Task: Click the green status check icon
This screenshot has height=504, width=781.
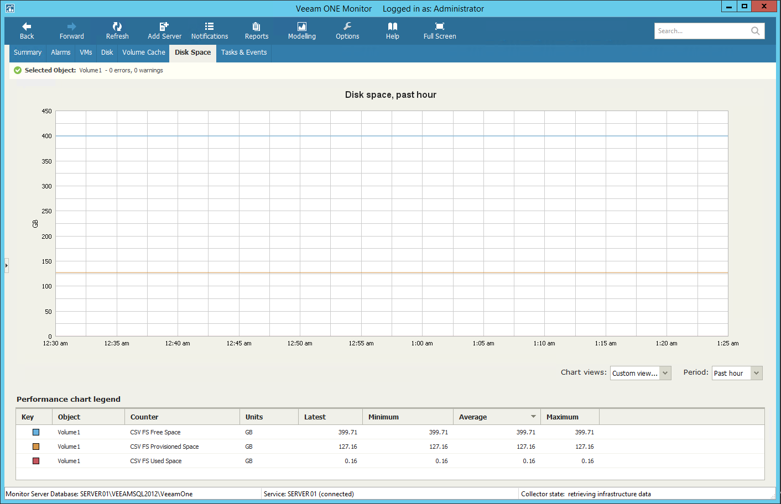Action: coord(18,70)
